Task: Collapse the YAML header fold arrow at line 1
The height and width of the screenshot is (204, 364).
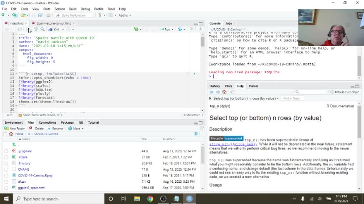Action: tap(16, 34)
